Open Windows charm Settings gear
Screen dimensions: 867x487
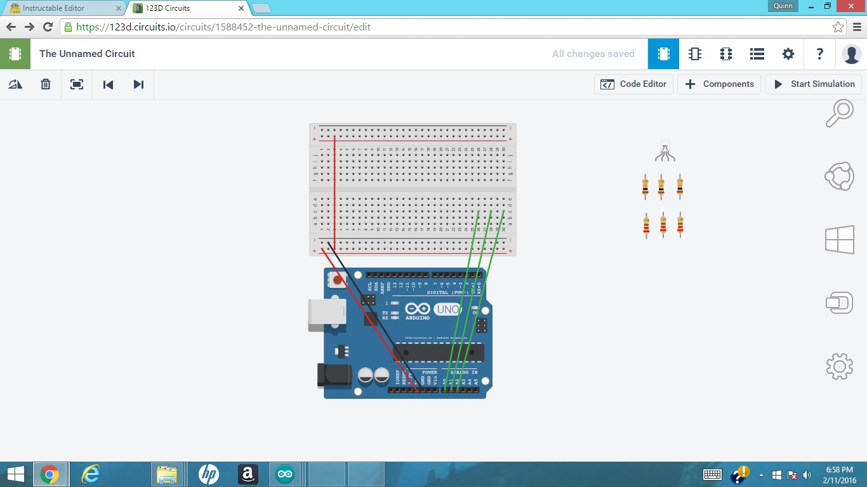(x=839, y=367)
